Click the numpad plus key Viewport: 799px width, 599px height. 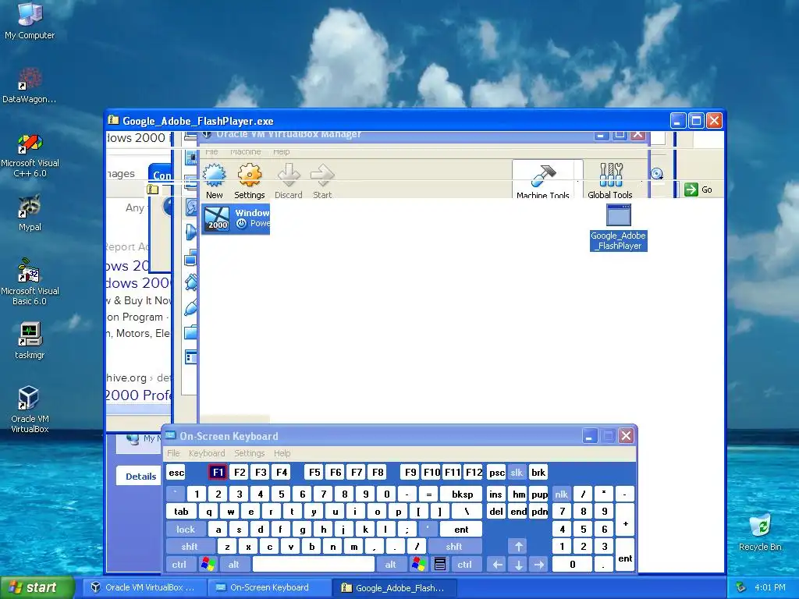[625, 520]
